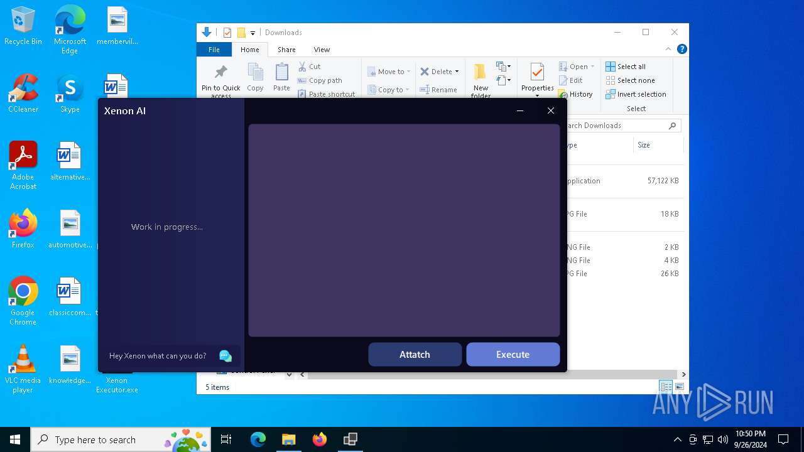Click Pin to Quick access in File Explorer
The image size is (804, 452).
(221, 80)
